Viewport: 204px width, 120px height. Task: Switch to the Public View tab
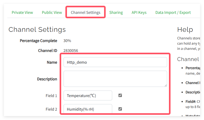tap(52, 13)
